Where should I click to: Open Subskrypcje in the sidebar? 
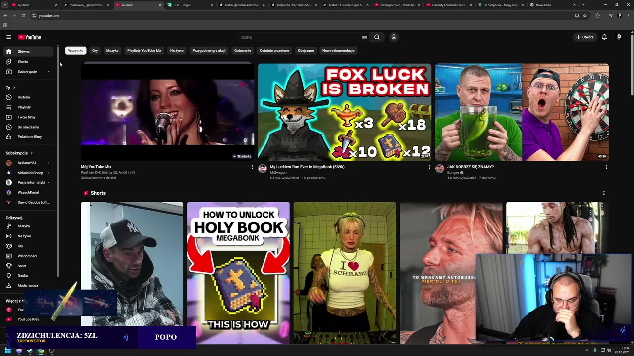coord(28,72)
